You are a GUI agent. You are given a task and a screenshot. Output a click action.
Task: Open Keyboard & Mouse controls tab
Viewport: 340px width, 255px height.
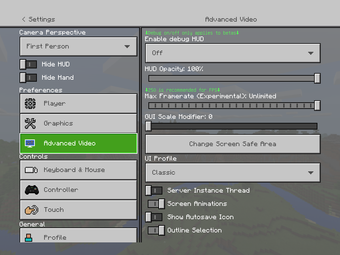tap(78, 170)
